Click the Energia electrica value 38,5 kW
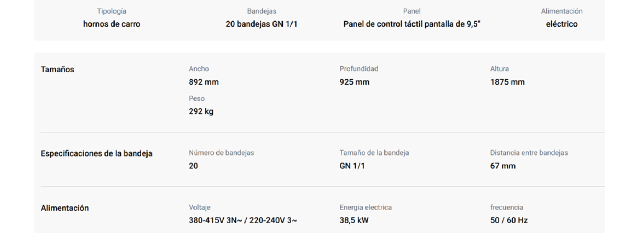 (354, 220)
